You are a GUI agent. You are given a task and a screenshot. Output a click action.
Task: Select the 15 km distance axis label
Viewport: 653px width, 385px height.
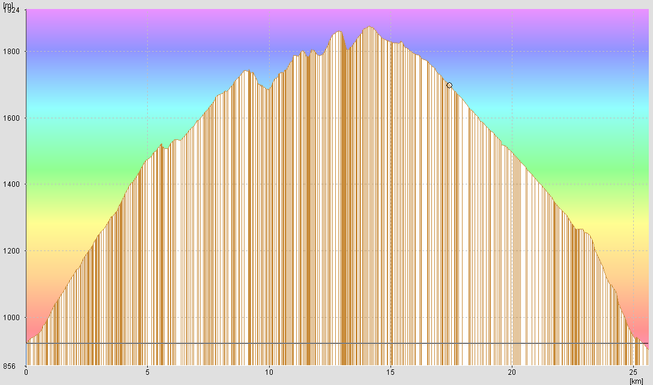coord(390,372)
